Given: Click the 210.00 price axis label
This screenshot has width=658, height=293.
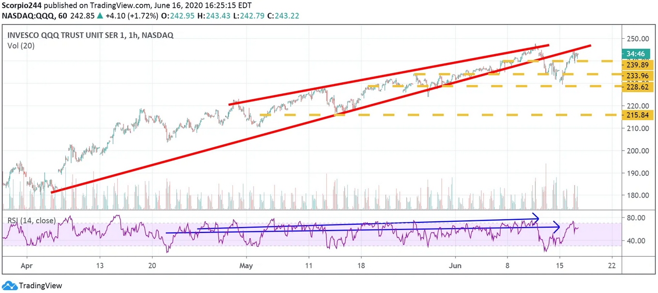Looking at the screenshot, I should tap(638, 128).
